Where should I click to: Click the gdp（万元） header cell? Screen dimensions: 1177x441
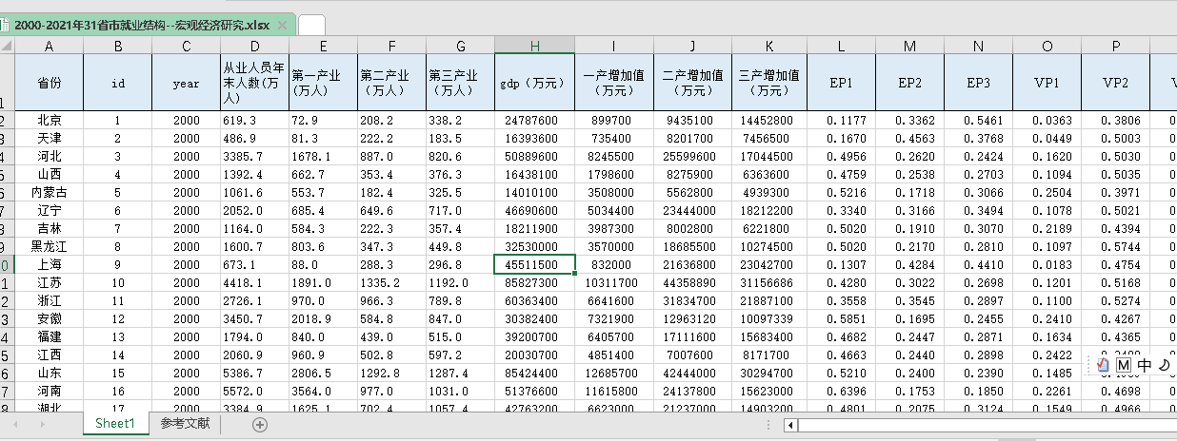(x=534, y=83)
